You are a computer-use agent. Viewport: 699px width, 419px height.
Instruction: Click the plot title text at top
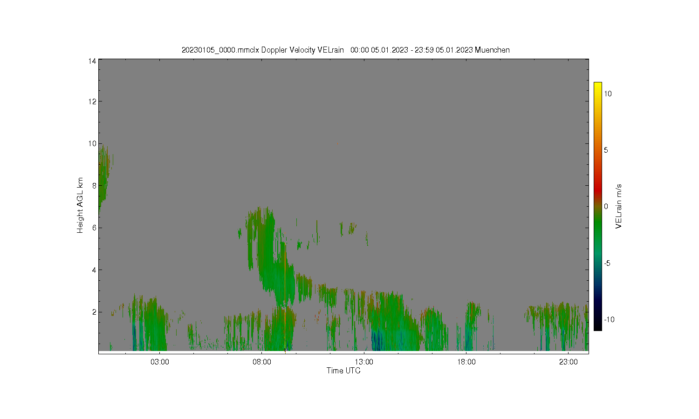(345, 50)
